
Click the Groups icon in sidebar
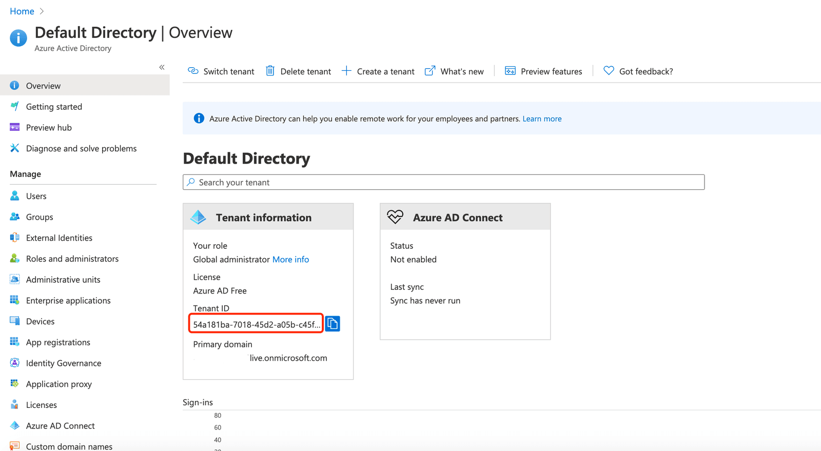[x=14, y=217]
